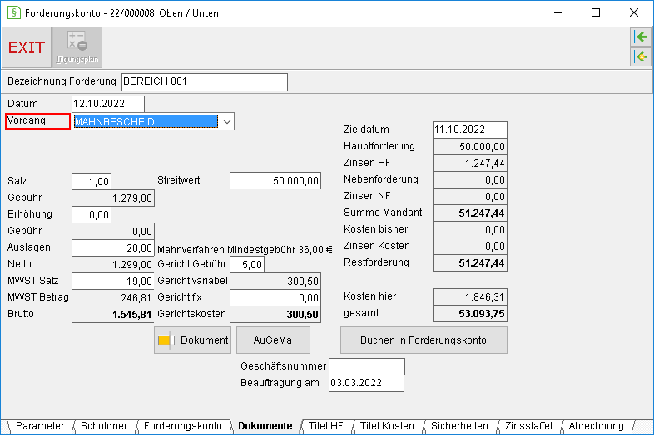
Task: Open the Forderungskonto tab
Action: [183, 426]
